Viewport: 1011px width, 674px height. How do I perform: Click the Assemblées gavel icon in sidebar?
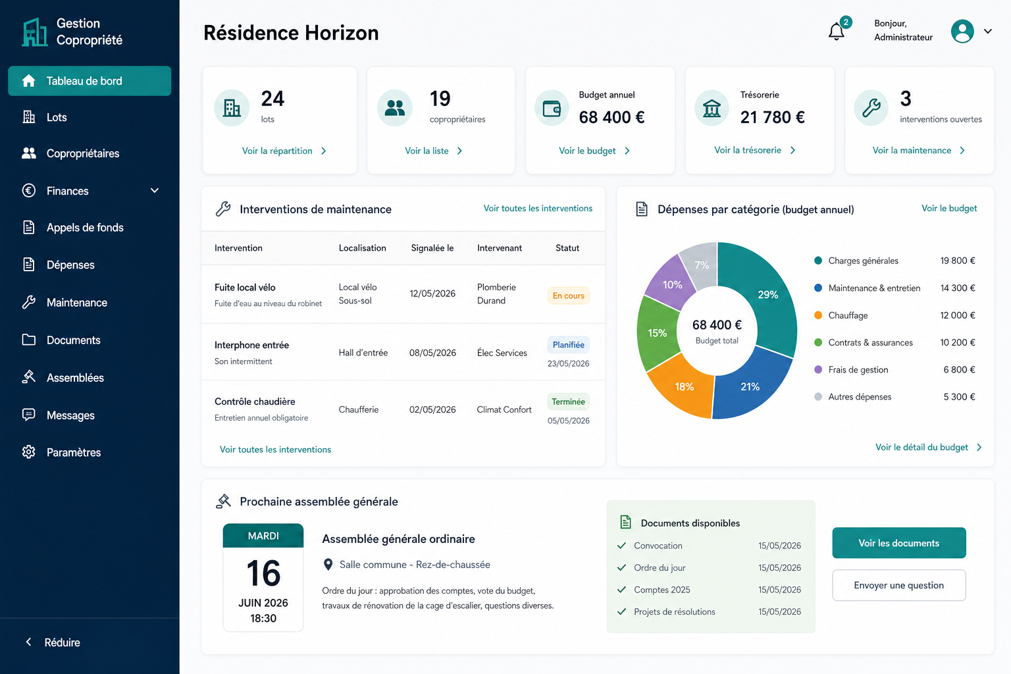point(29,377)
